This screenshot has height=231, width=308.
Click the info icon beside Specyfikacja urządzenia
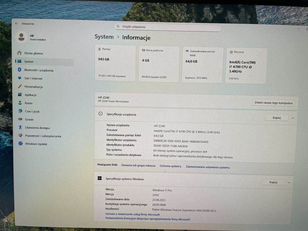pos(100,114)
